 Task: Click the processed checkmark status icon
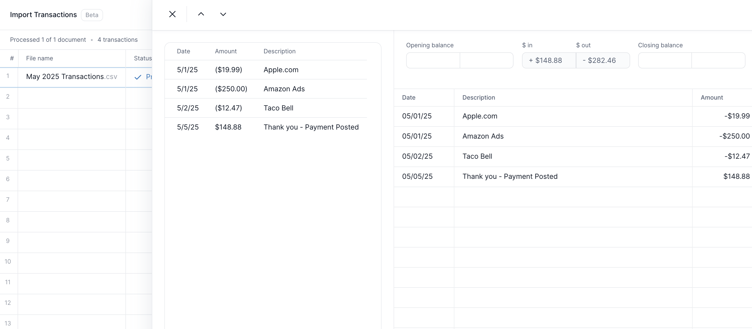pos(138,77)
